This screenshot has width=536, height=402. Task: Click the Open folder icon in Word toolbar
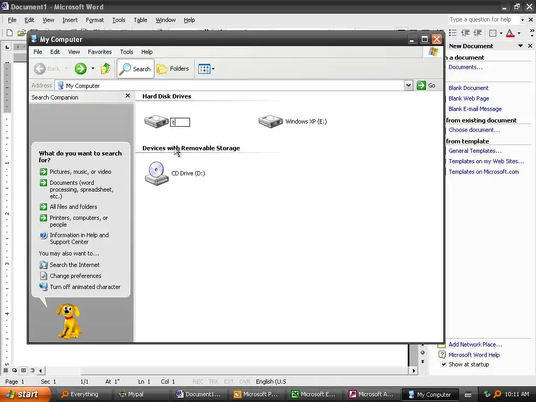(21, 33)
